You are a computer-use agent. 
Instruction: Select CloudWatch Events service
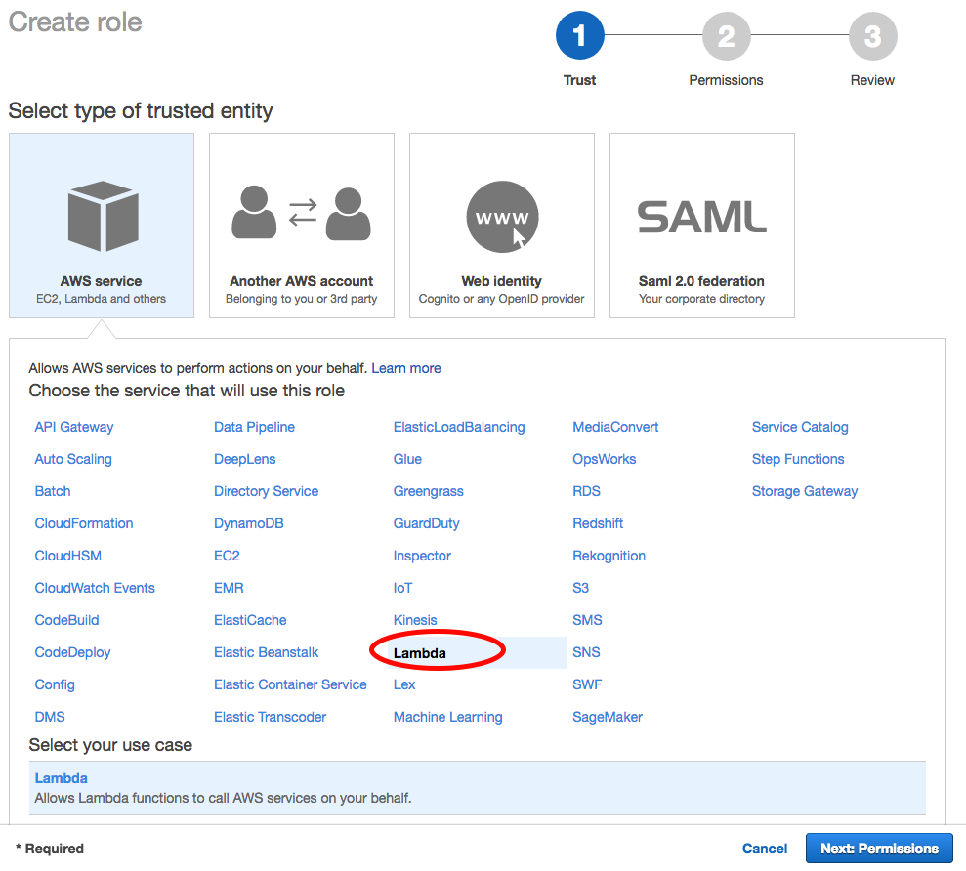(95, 588)
